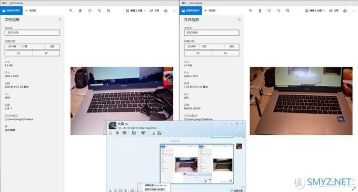Click contact avatar in chat window header
Screen dimensions: 358x192
[112, 125]
